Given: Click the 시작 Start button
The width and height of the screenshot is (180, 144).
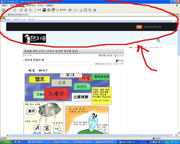Looking at the screenshot, I should (x=6, y=142).
